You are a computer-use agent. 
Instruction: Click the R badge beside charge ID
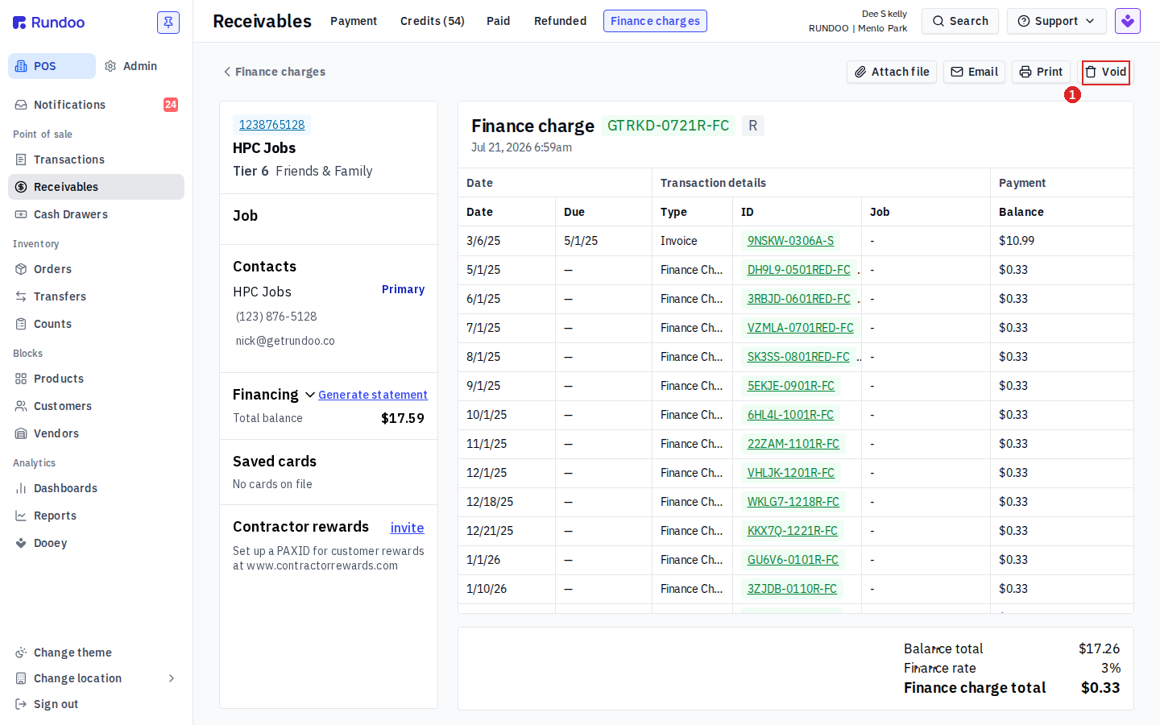pos(752,126)
